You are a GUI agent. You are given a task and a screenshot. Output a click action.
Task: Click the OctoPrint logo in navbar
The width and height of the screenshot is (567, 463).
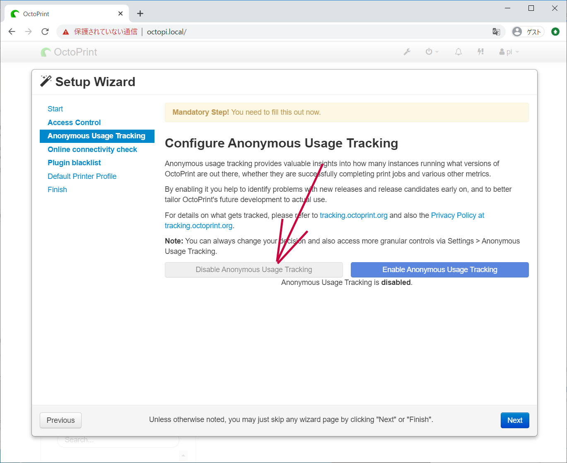click(69, 52)
